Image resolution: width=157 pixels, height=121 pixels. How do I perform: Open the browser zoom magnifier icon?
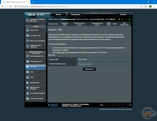click(x=141, y=6)
